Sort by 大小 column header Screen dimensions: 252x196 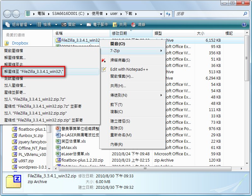point(209,33)
